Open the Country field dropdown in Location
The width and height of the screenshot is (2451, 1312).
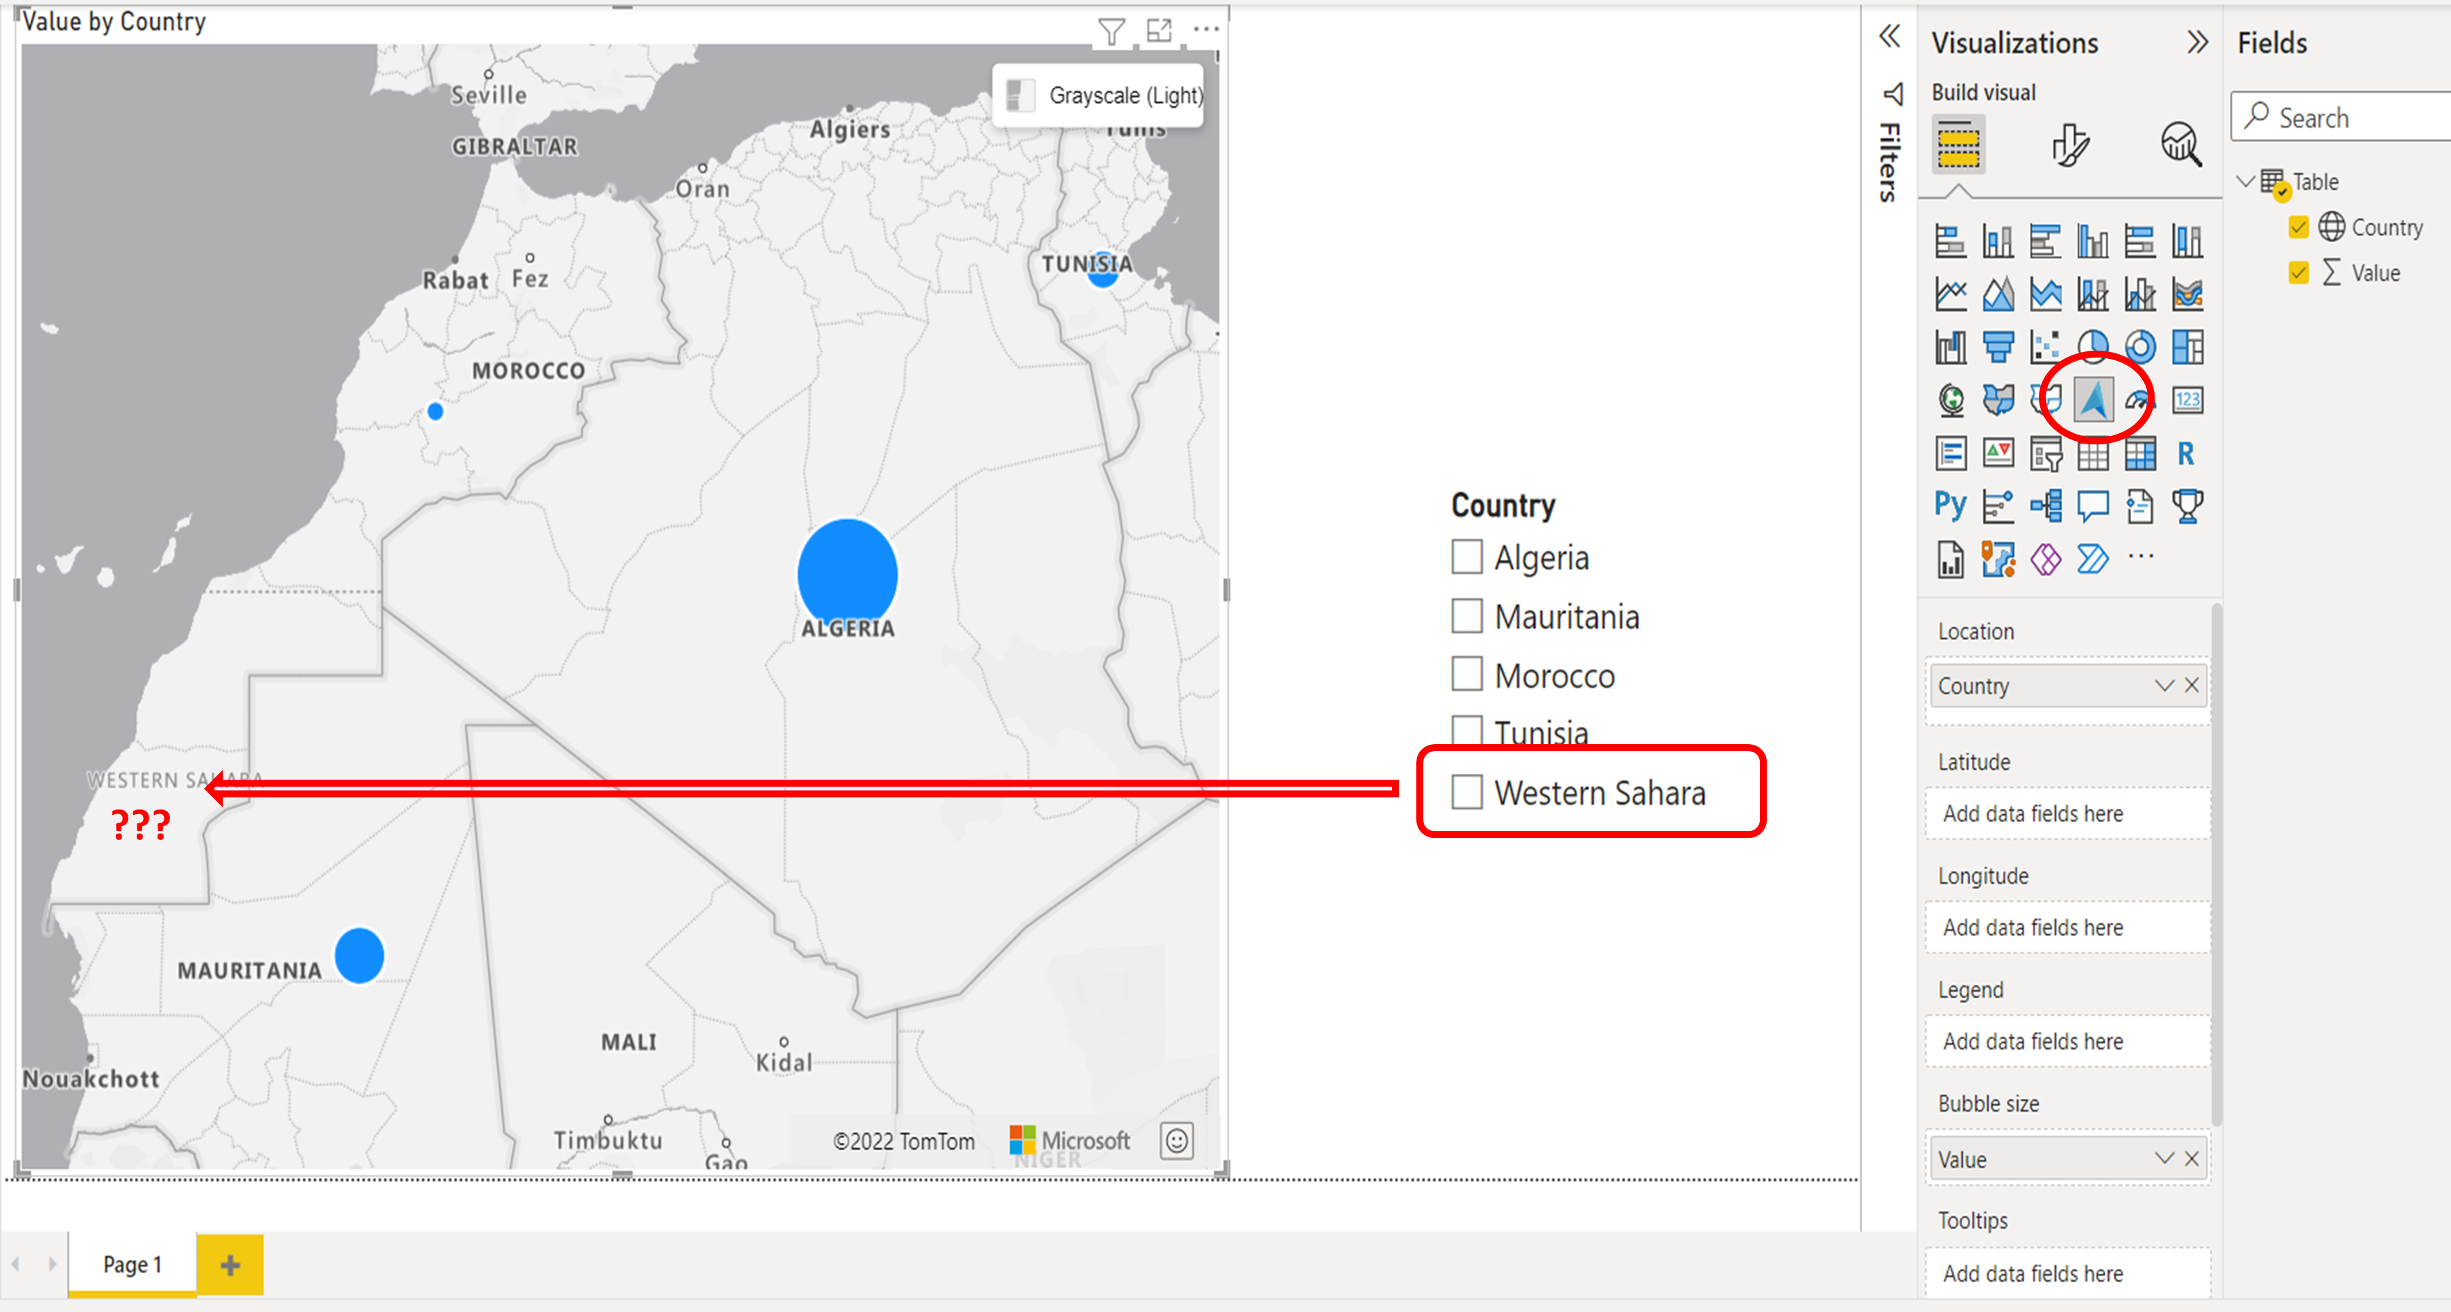(x=2164, y=686)
